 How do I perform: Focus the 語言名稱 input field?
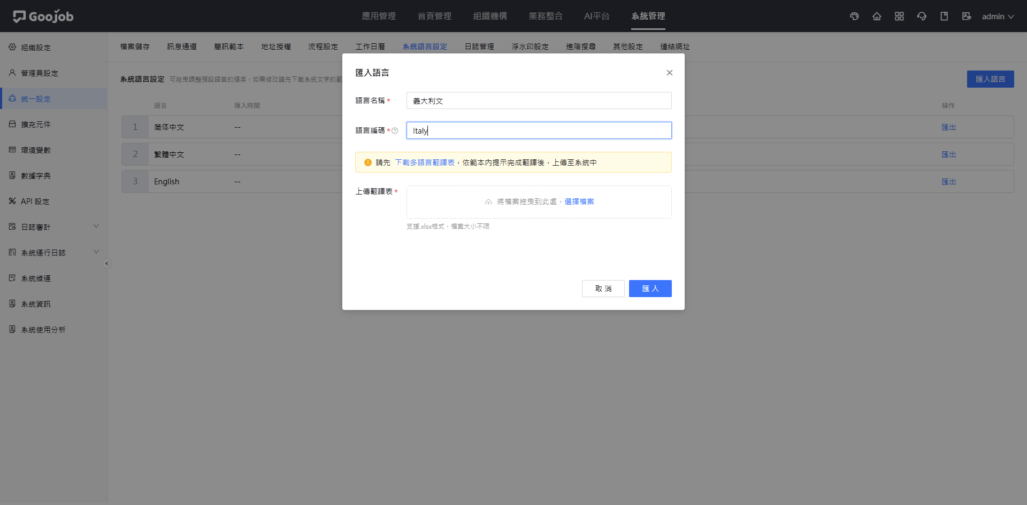[539, 100]
